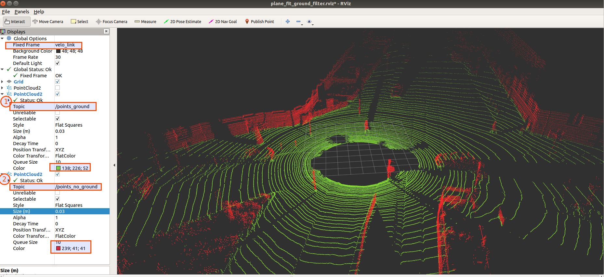Screen dimensions: 604x277
Task: Open the eye tool-options icon
Action: 310,22
